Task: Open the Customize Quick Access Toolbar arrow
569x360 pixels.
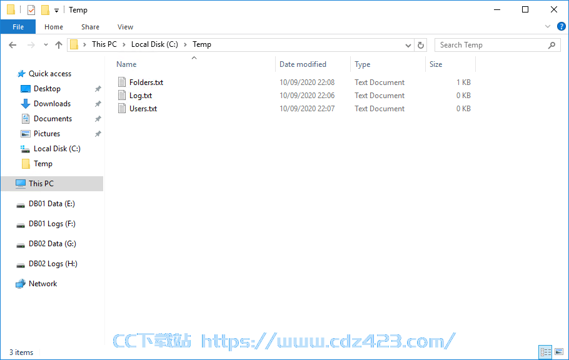Action: point(57,11)
